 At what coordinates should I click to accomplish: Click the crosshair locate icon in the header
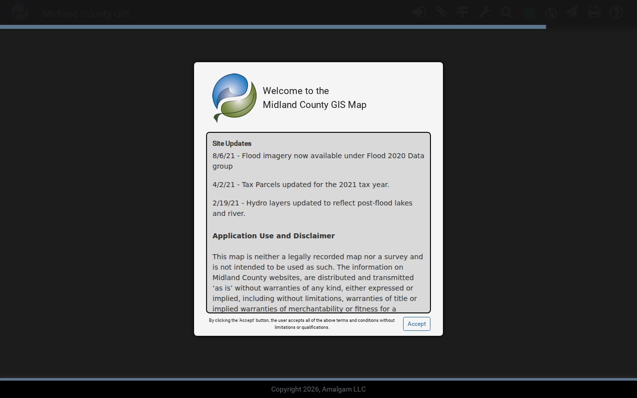pos(551,12)
